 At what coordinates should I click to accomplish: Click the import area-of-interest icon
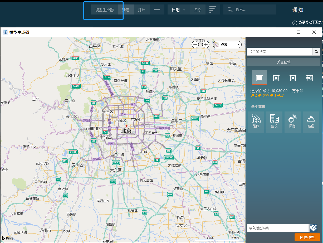pos(310,77)
